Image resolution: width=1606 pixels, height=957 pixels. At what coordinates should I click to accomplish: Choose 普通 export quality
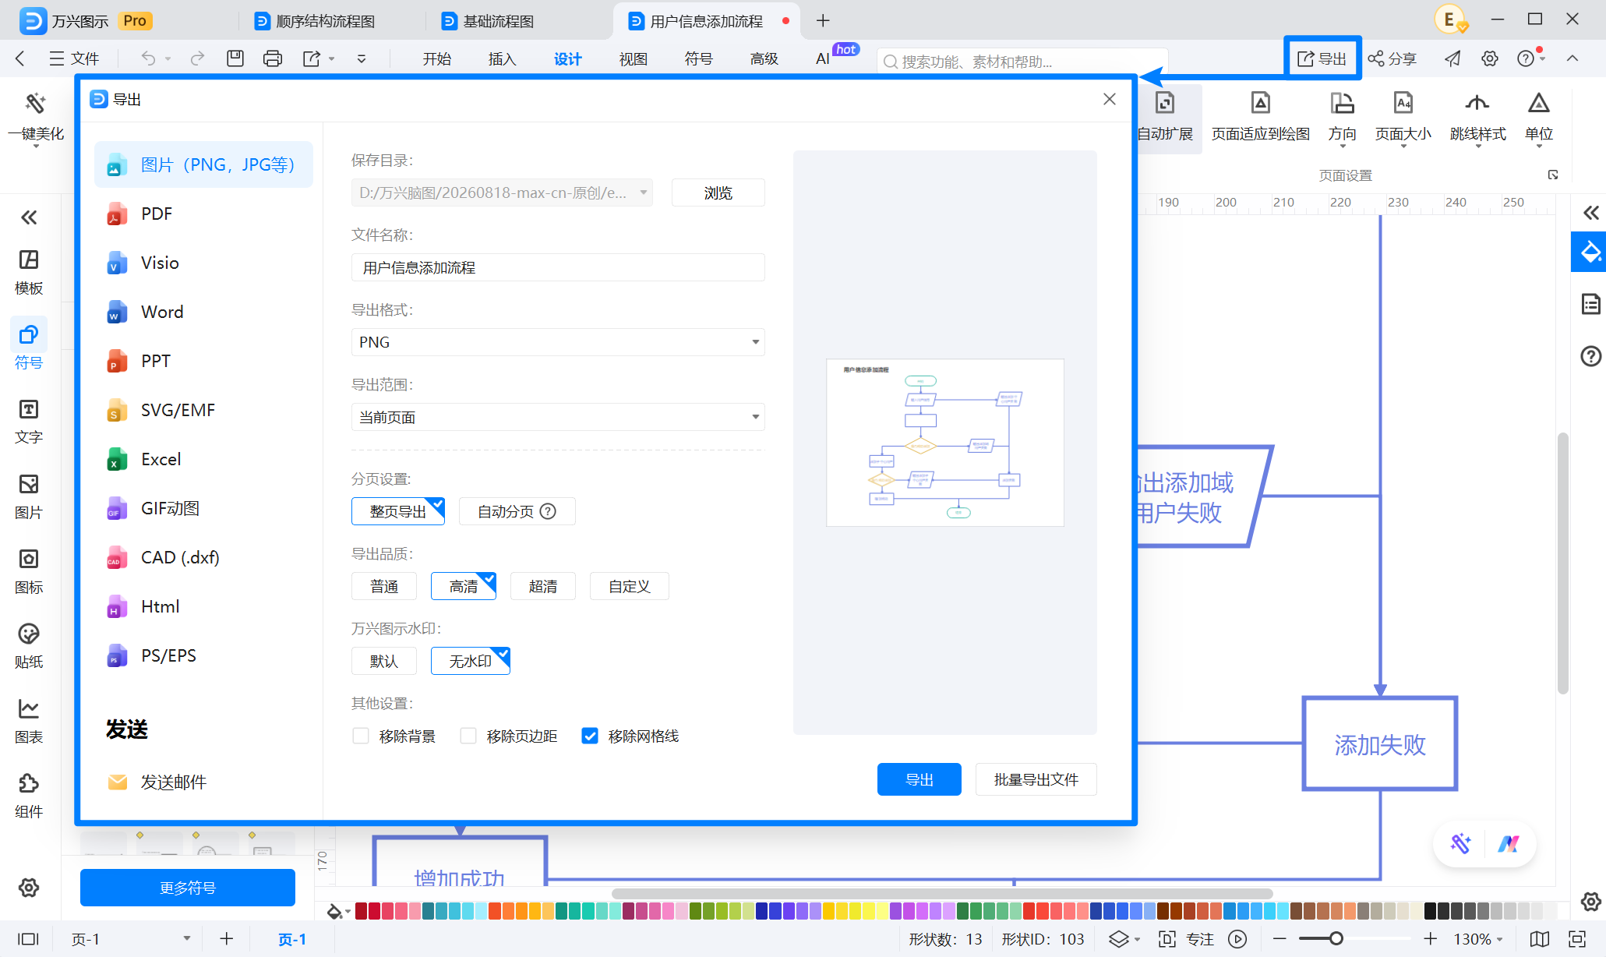pyautogui.click(x=384, y=586)
